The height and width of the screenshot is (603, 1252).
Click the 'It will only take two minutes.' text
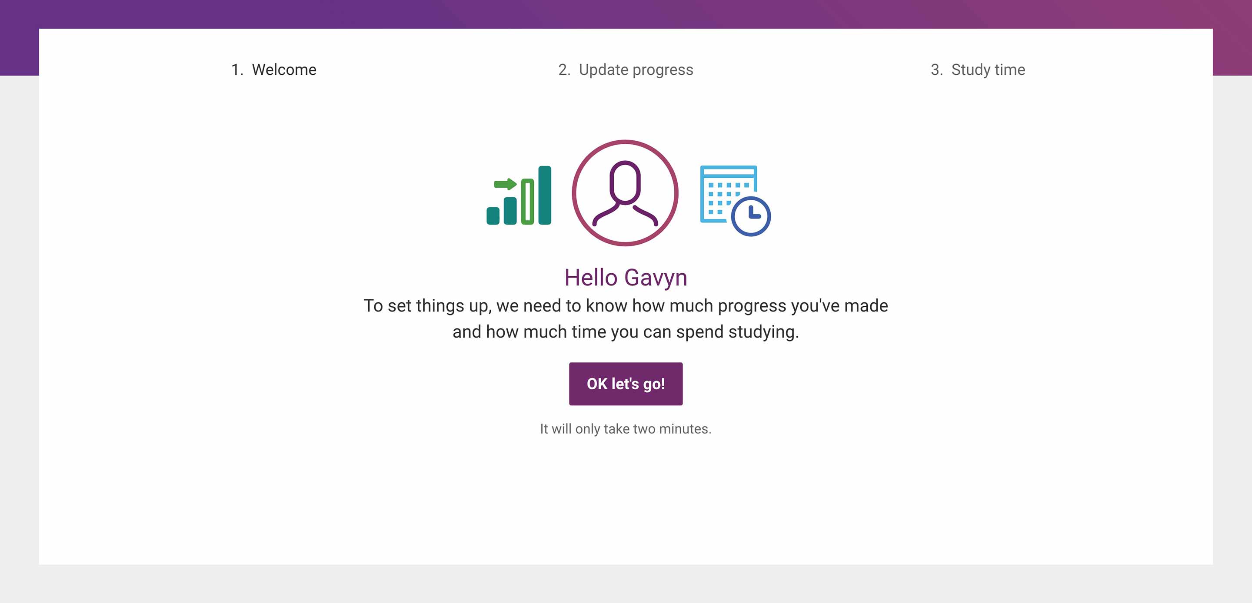pyautogui.click(x=626, y=428)
